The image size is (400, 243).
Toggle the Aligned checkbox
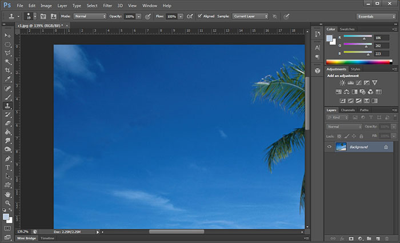[x=199, y=16]
